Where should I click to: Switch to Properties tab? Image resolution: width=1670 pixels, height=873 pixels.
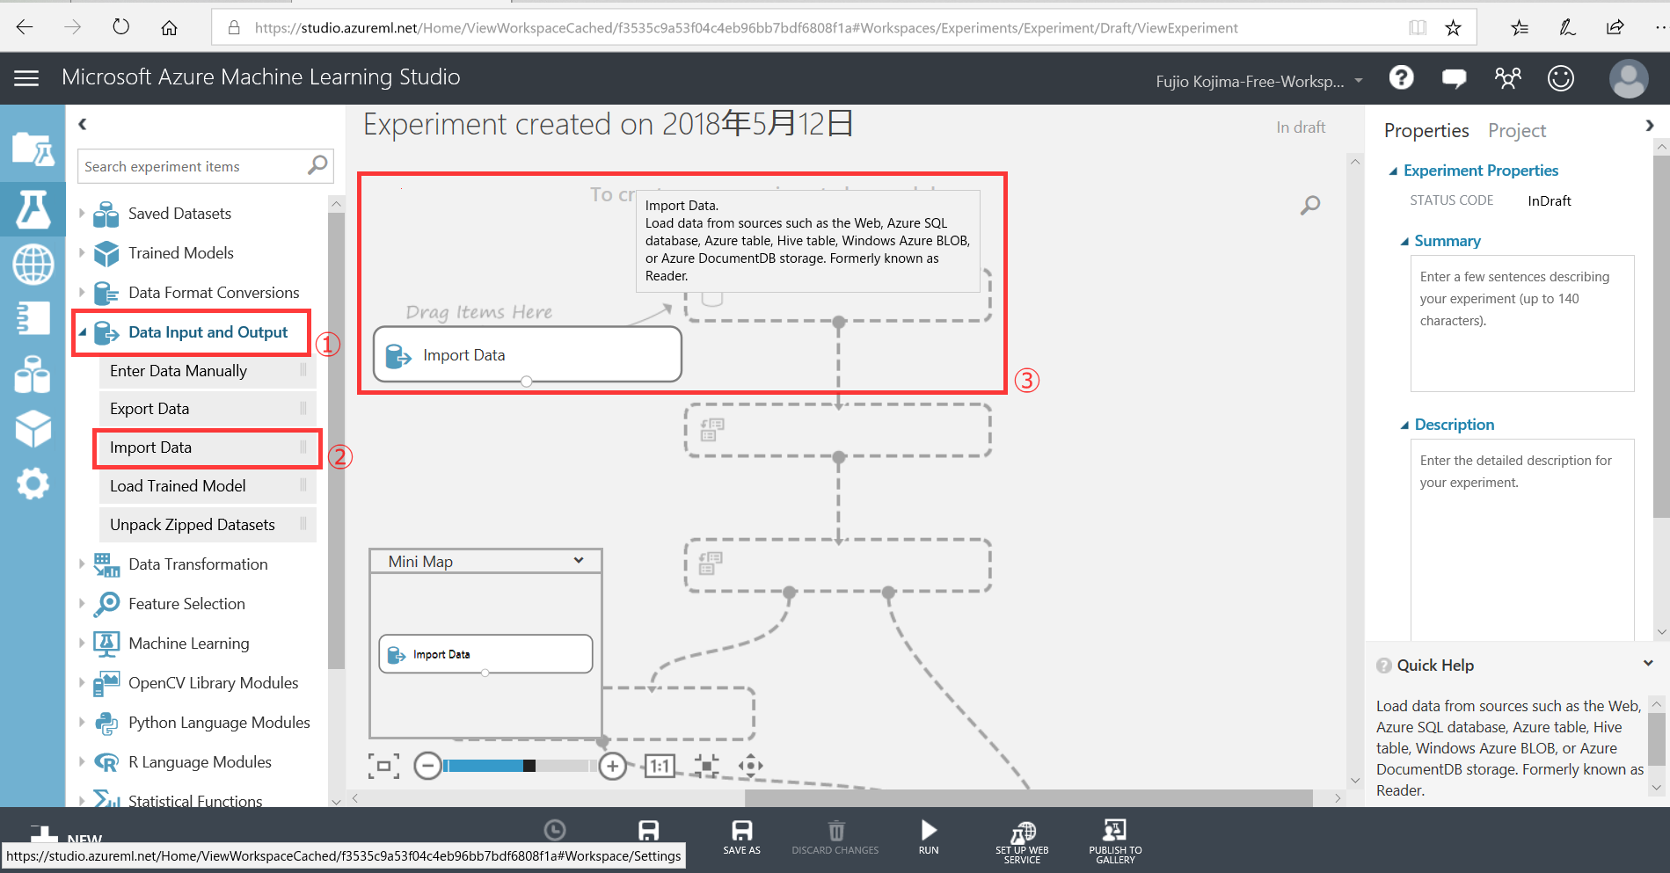1426,130
